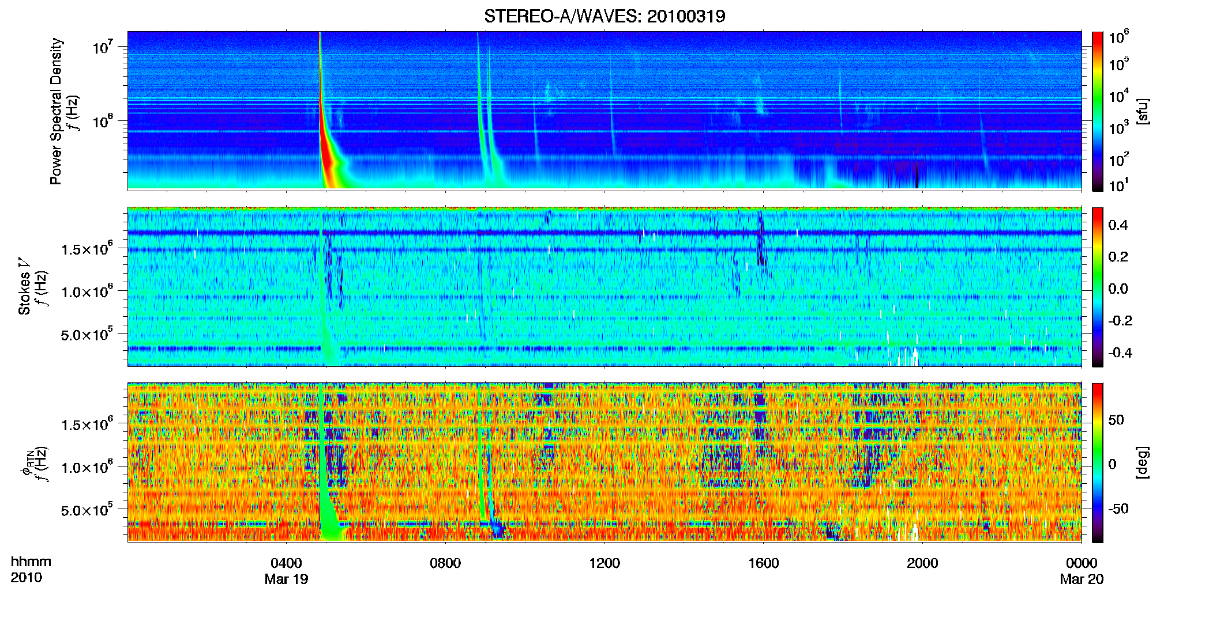Click the hhmm time format label
The image size is (1209, 622).
31,562
